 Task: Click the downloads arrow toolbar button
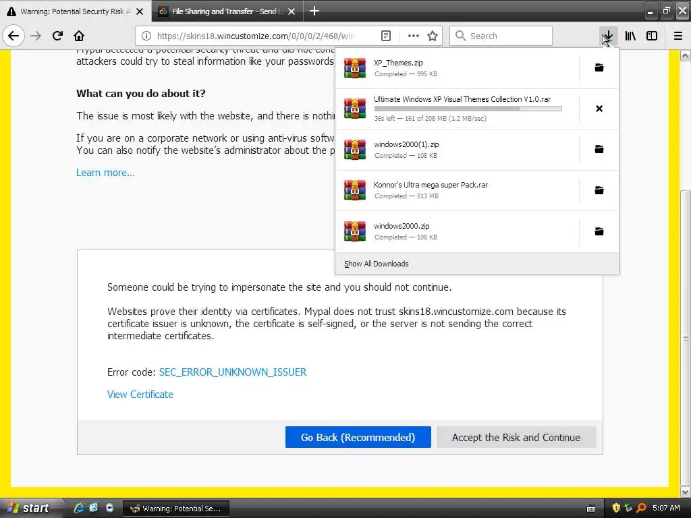[608, 36]
